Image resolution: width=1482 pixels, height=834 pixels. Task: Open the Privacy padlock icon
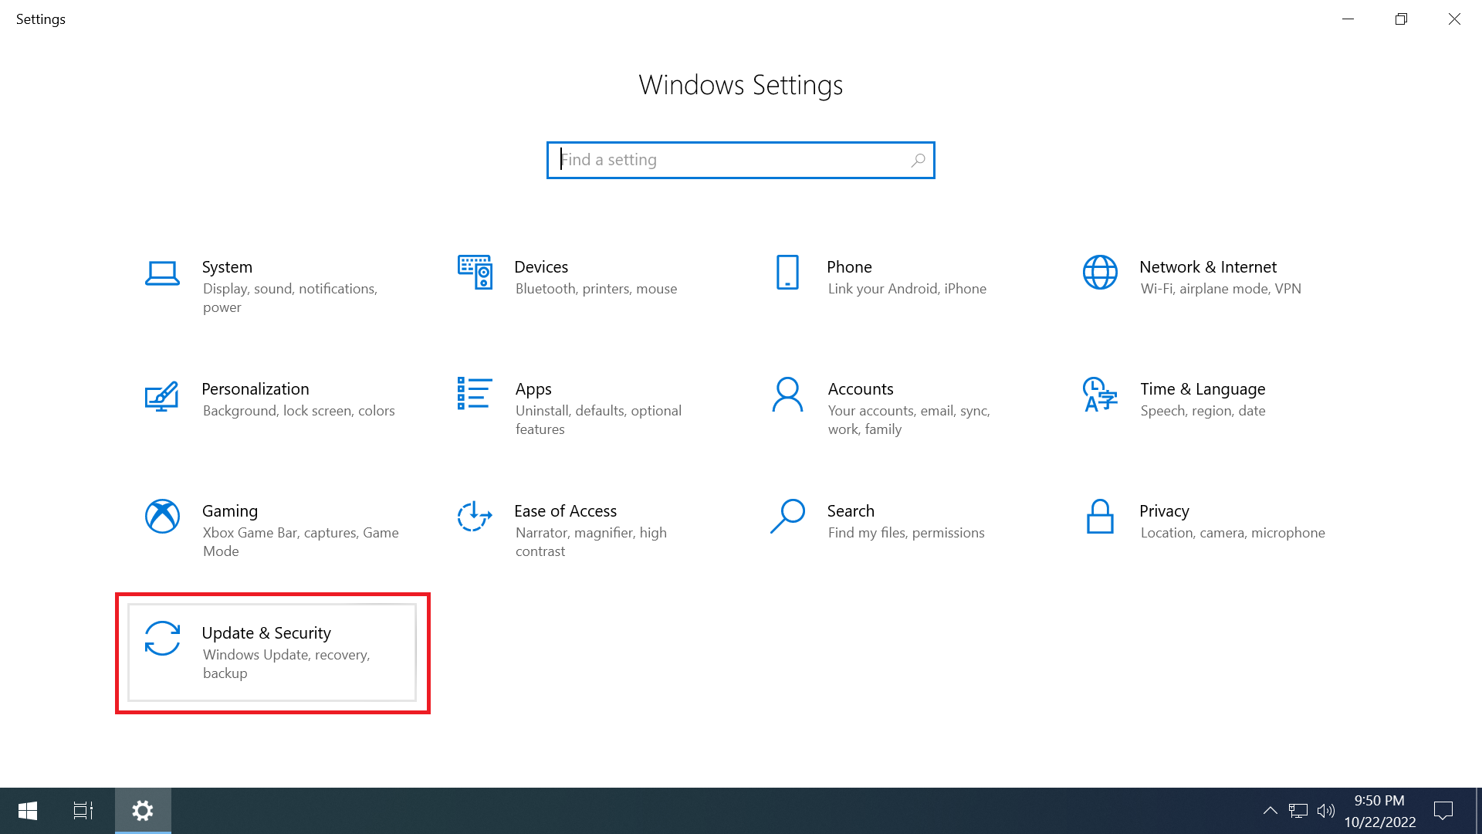pyautogui.click(x=1100, y=516)
